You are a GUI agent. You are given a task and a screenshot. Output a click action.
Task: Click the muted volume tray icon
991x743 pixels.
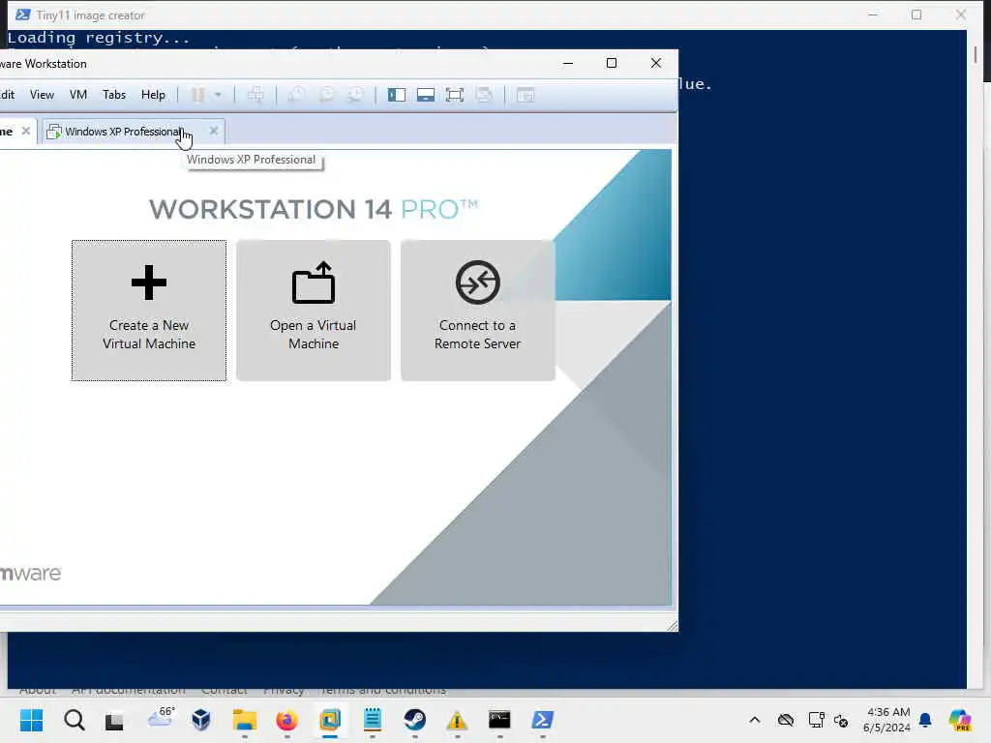(x=841, y=720)
